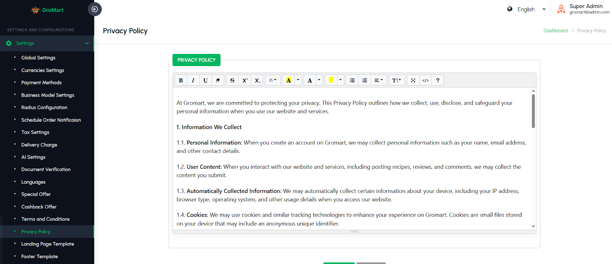Toggle bold formatting in editor toolbar
The width and height of the screenshot is (612, 264).
point(181,80)
